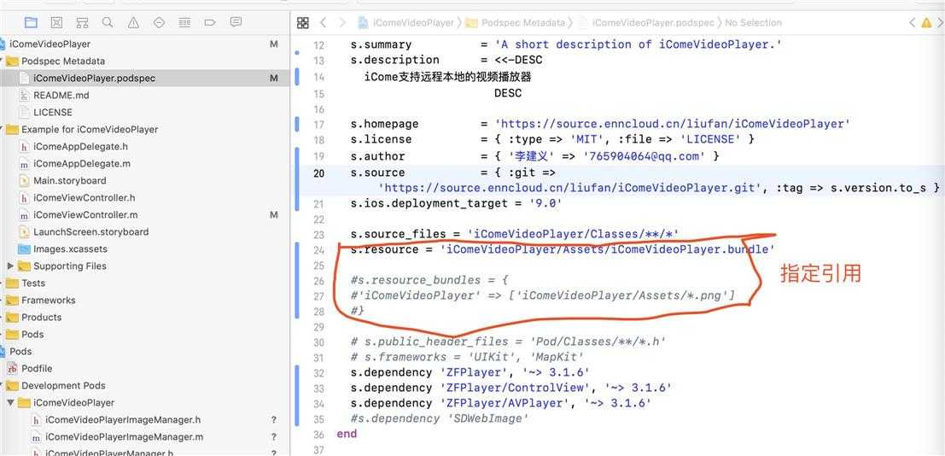Click M status beside iComeViewController.m
Screen dimensions: 945x456
pos(274,214)
